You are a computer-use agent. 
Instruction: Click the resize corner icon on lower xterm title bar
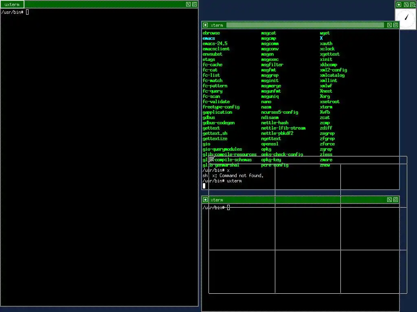396,200
